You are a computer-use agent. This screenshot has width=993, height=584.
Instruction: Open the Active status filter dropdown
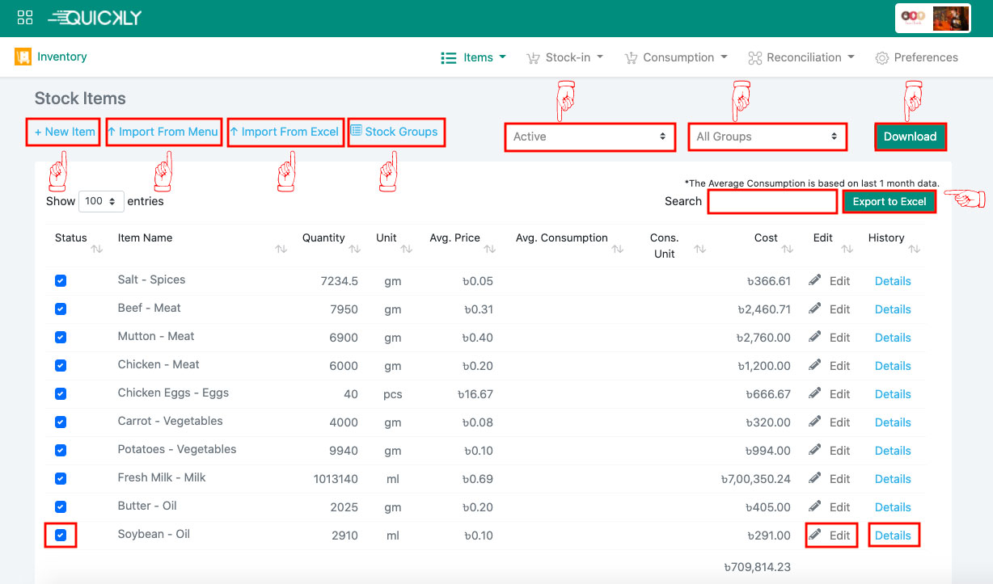pyautogui.click(x=589, y=137)
